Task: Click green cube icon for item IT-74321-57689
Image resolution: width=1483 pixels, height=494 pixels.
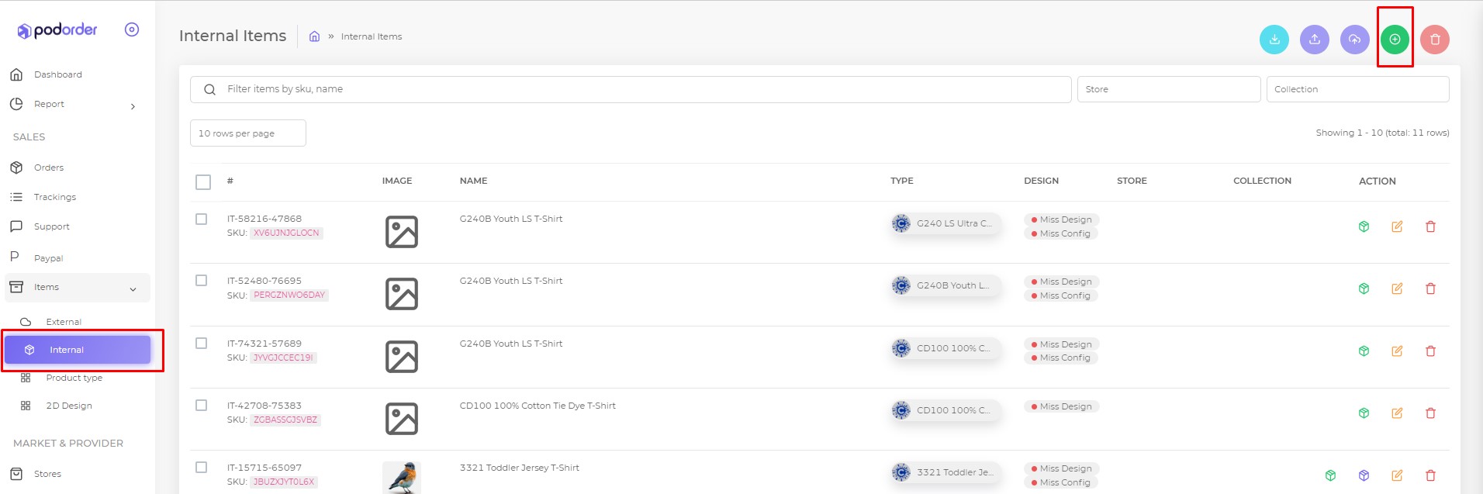Action: click(1364, 351)
